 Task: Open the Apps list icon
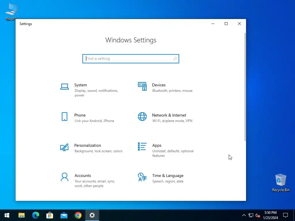click(x=142, y=146)
